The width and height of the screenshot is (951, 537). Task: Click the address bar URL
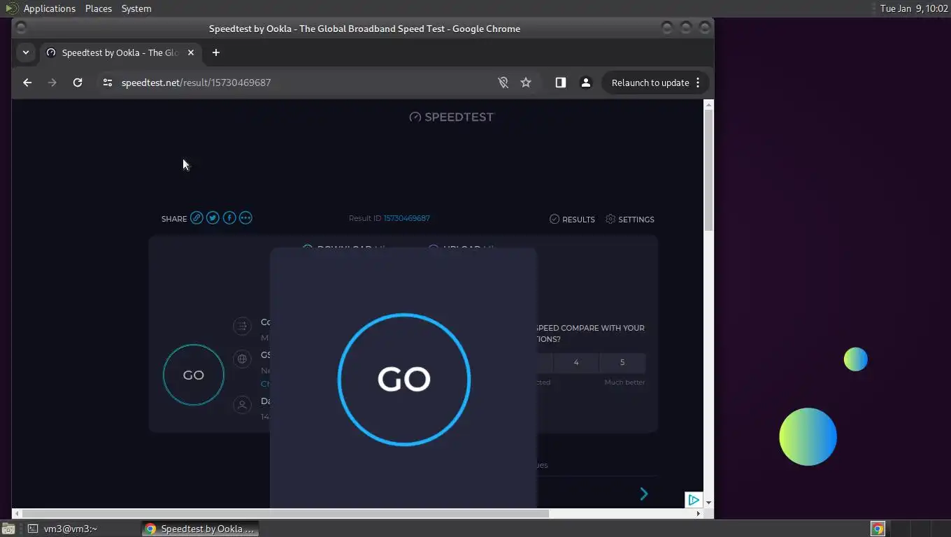click(x=196, y=83)
